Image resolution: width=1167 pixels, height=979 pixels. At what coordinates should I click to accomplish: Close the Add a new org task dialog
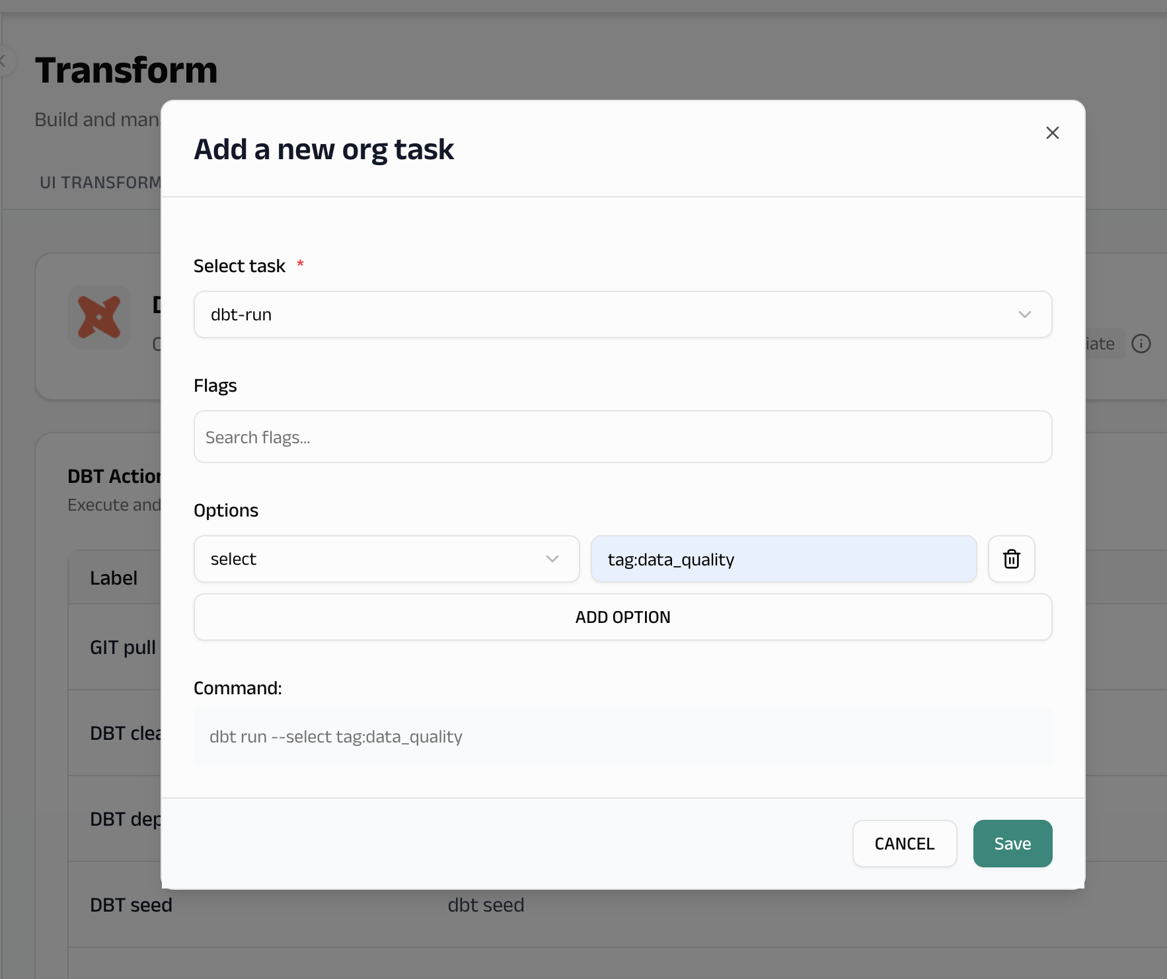tap(1052, 133)
